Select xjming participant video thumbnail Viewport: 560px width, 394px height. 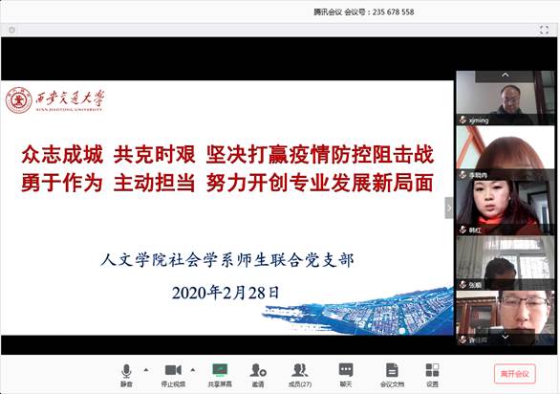(x=506, y=98)
